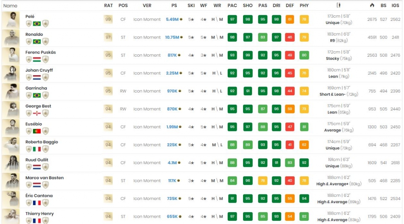Click the body type figure icon header
Screen dimensions: 404x224
339,6
